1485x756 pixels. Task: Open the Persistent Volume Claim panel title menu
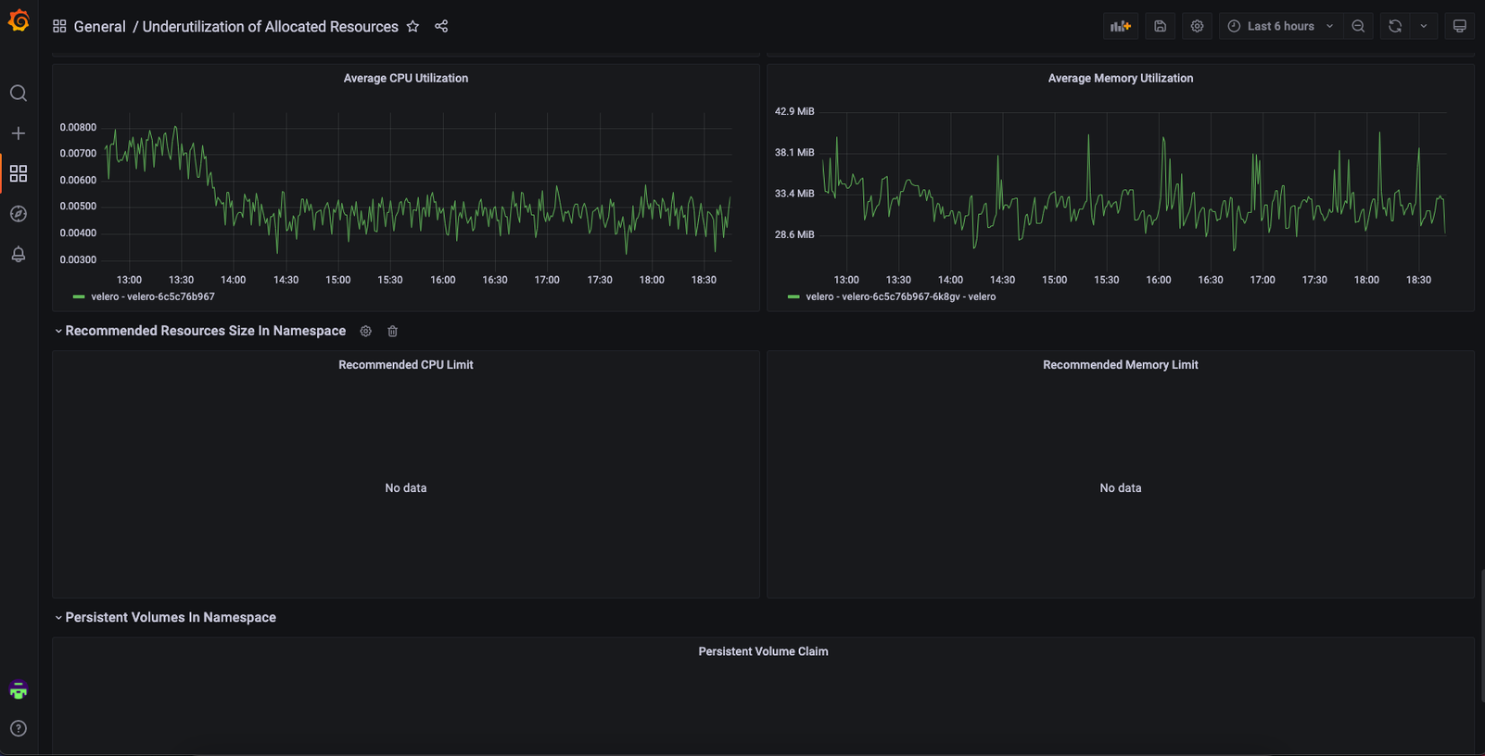click(x=763, y=652)
